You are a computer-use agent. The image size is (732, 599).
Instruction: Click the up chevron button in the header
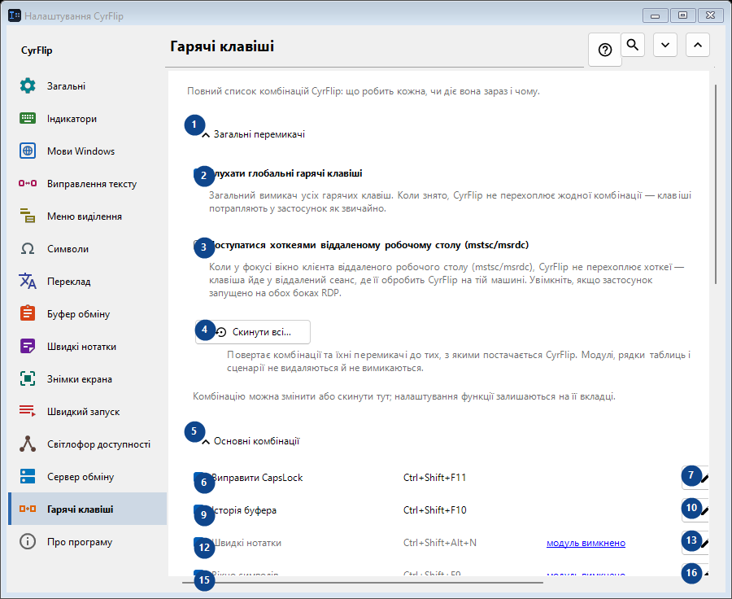click(x=698, y=45)
